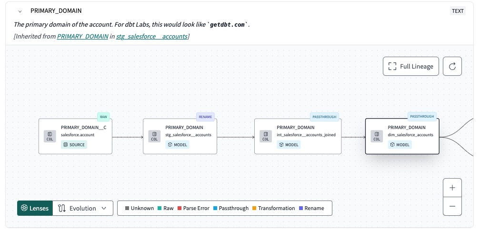Screen dimensions: 480x231
Task: Click the Passthrough blue legend swatch
Action: coord(216,208)
